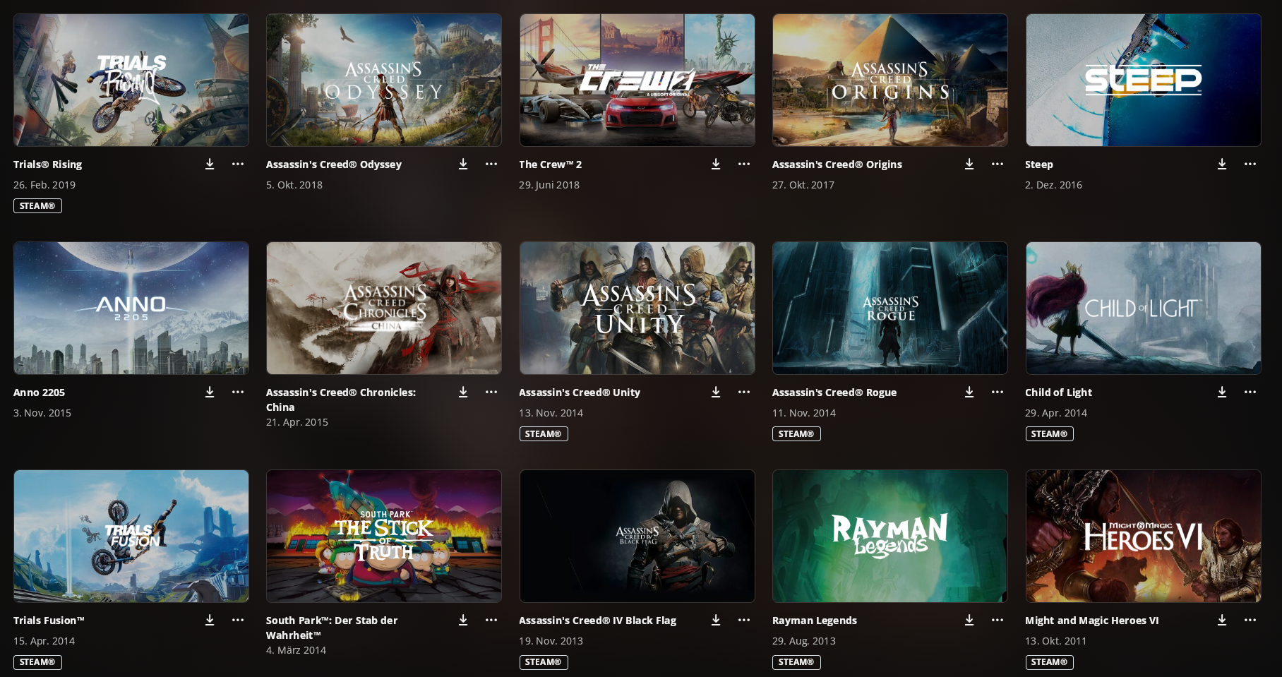Viewport: 1282px width, 677px height.
Task: Open more options for Assassin's Creed Rogue
Action: (x=998, y=392)
